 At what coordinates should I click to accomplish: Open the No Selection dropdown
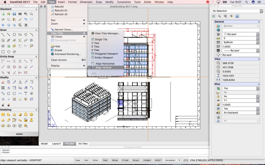coord(237,11)
